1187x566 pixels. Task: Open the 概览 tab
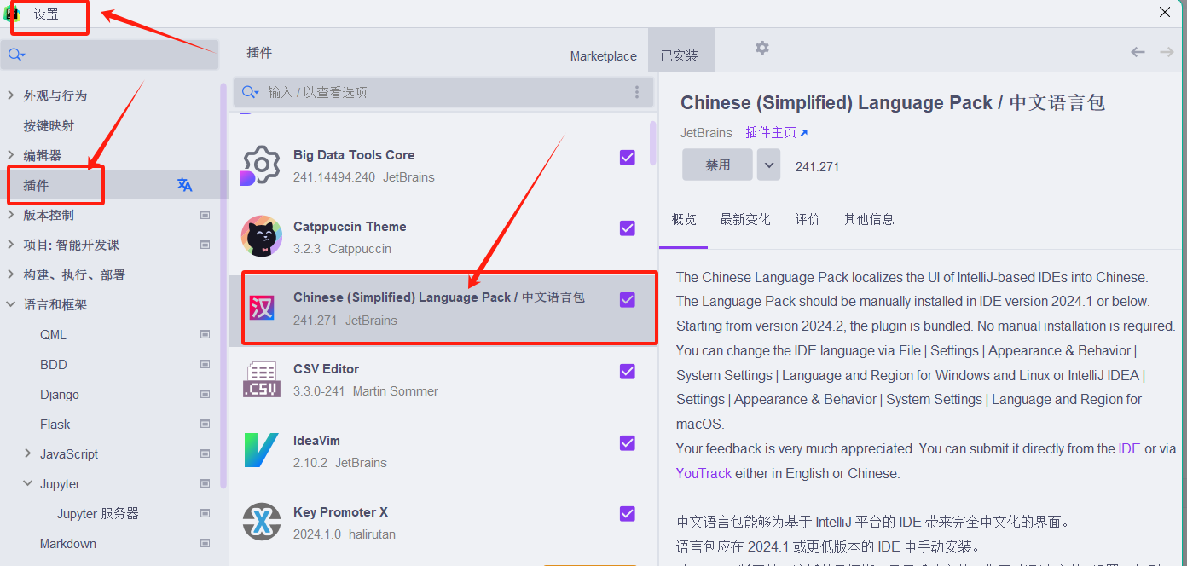[x=684, y=220]
